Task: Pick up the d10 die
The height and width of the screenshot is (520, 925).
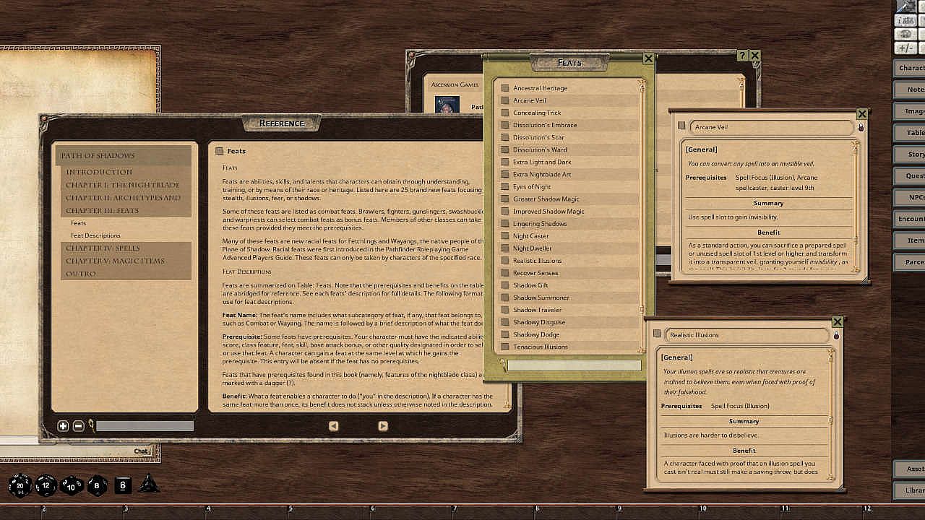Action: [x=72, y=485]
